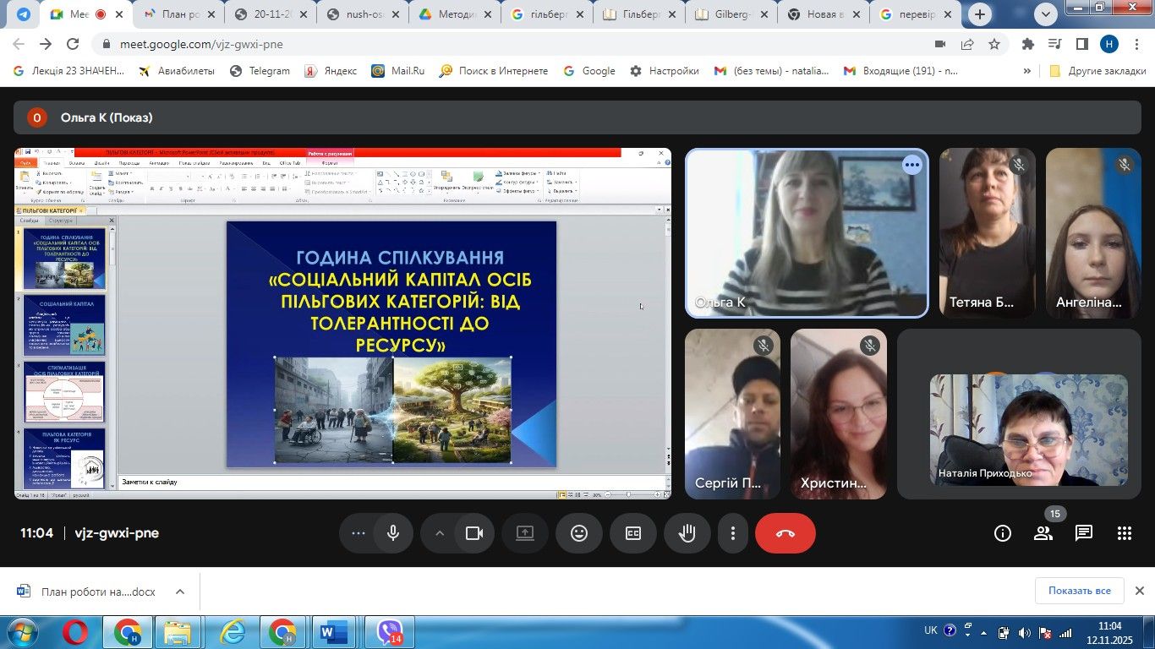Show the participants list icon
Viewport: 1155px width, 649px height.
pos(1043,533)
